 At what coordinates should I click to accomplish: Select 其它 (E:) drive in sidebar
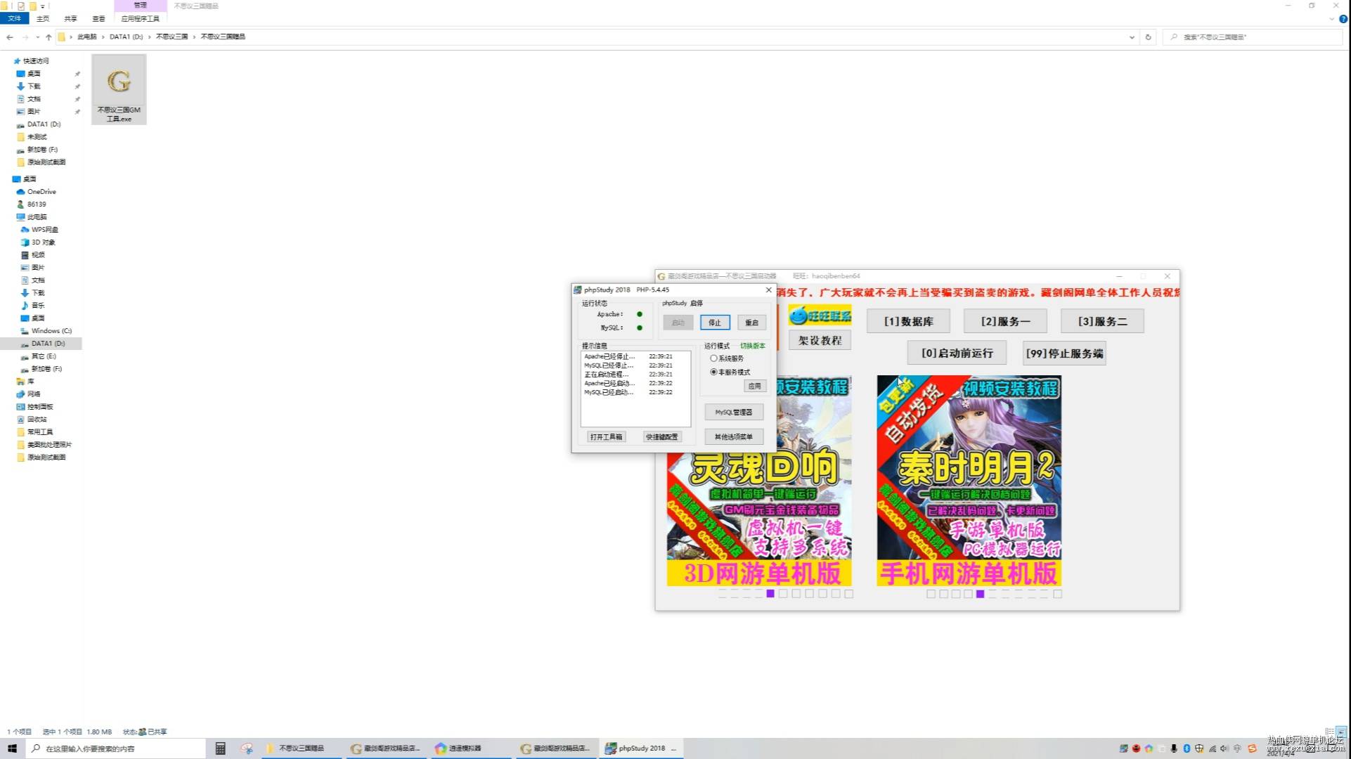click(43, 356)
